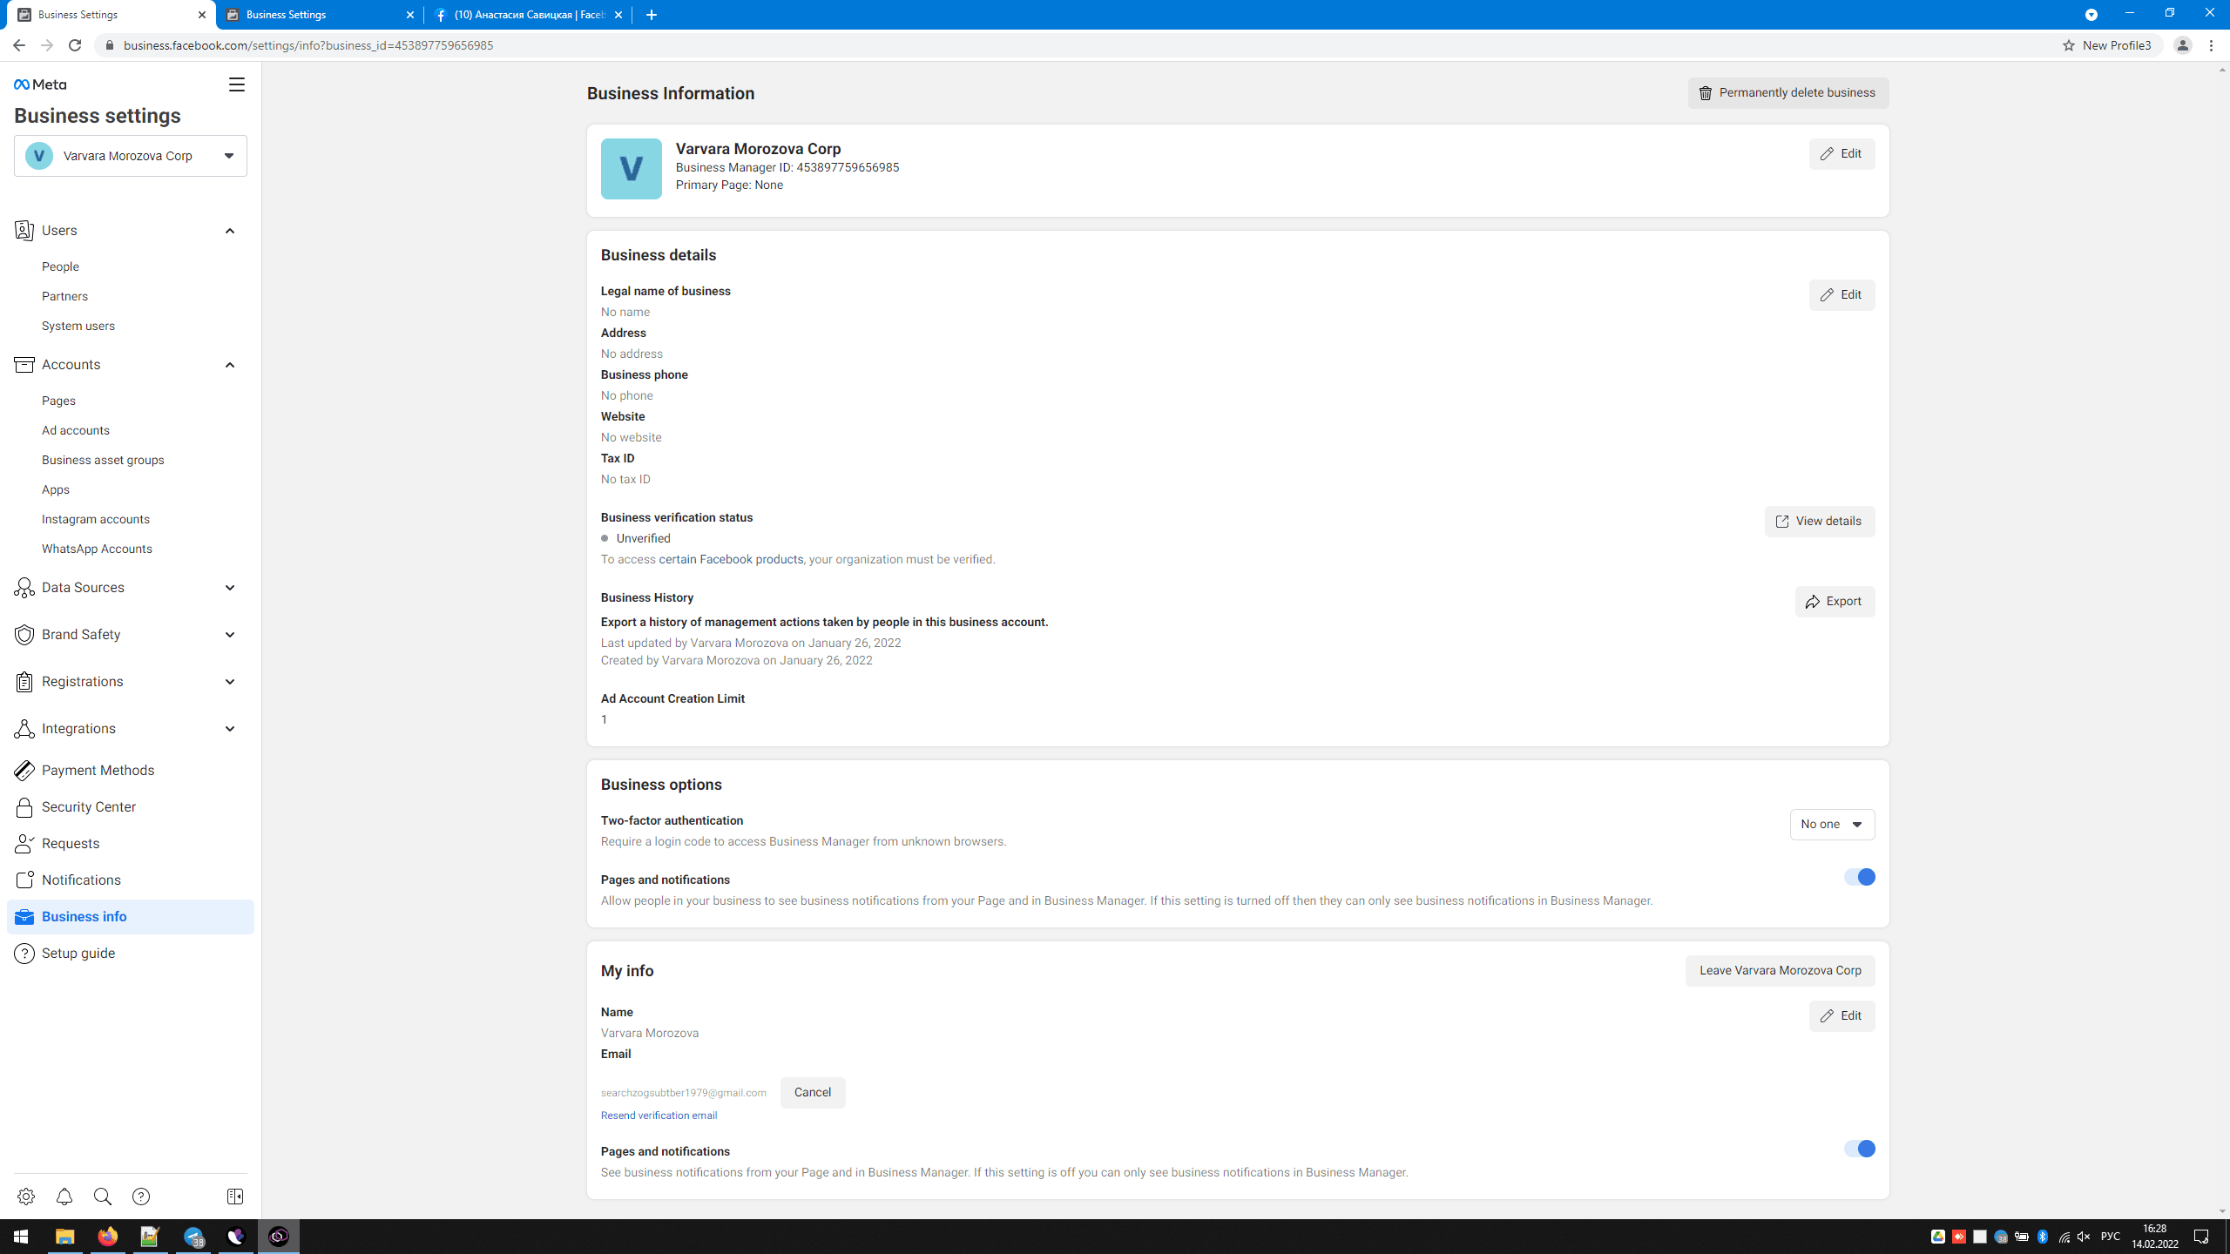View details of business verification status
Viewport: 2230px width, 1254px height.
[1820, 522]
